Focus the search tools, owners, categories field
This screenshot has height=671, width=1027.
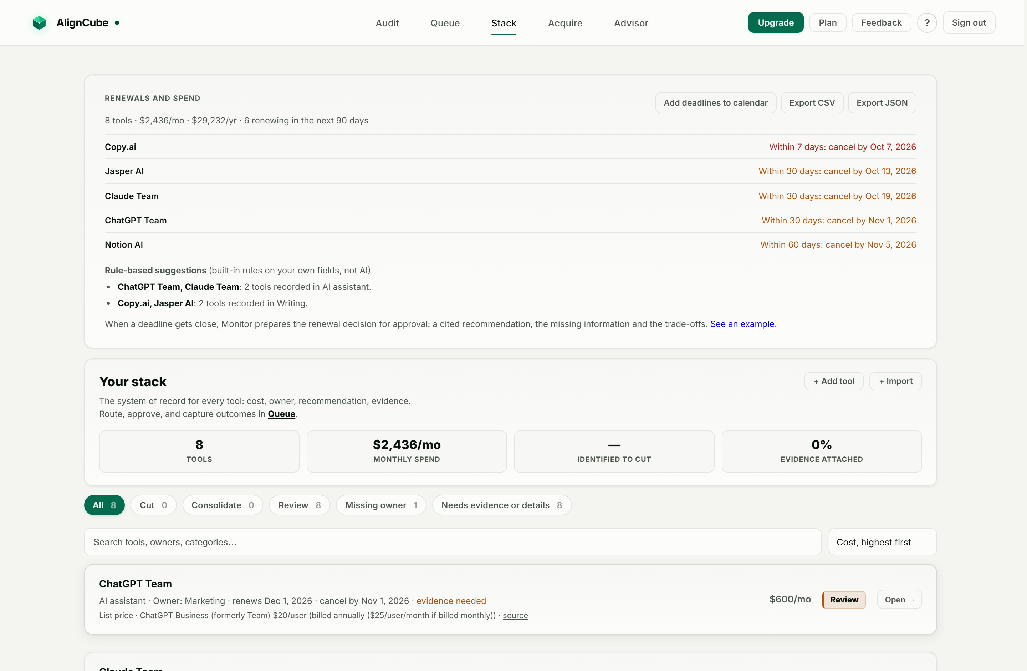(x=452, y=541)
